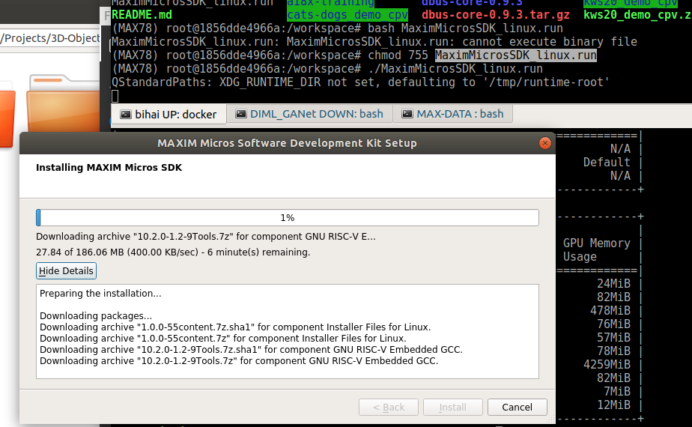Click the 'Preparing the installation...' log line
This screenshot has width=692, height=427.
click(100, 293)
